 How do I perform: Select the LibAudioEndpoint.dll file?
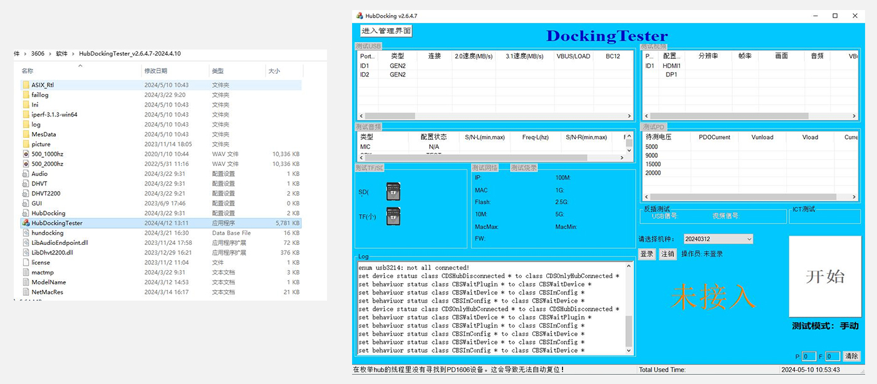(x=60, y=242)
